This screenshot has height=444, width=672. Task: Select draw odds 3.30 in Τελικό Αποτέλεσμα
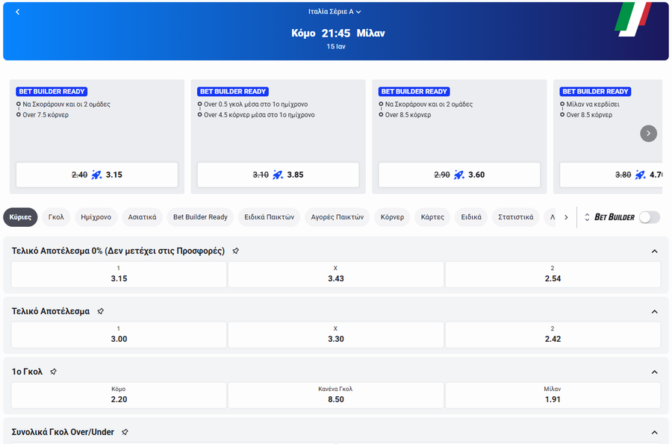335,334
